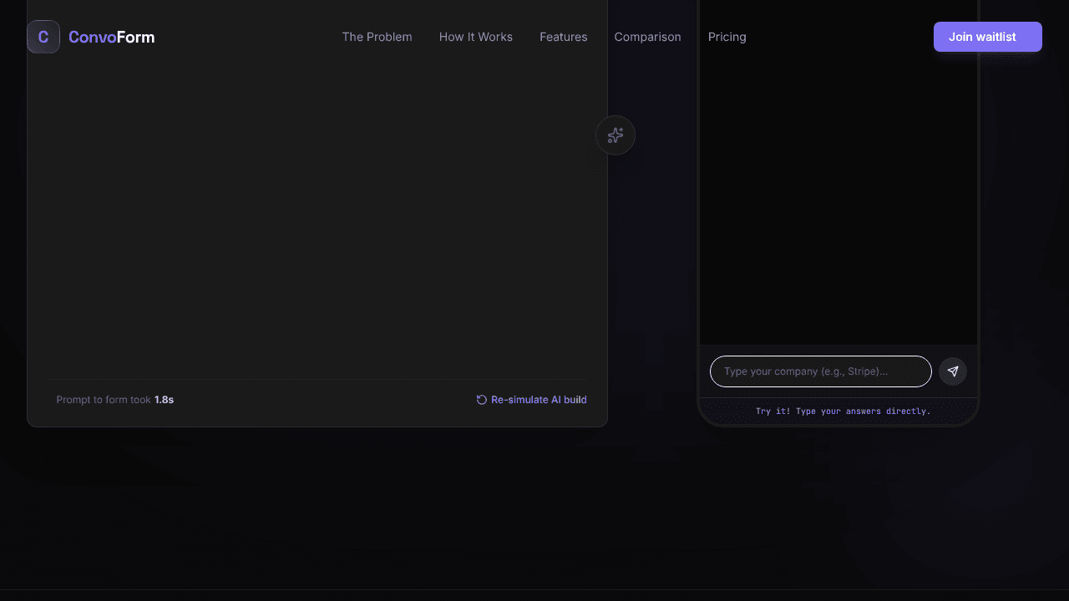The height and width of the screenshot is (601, 1069).
Task: Open the ConvoForm brand name link
Action: point(111,37)
